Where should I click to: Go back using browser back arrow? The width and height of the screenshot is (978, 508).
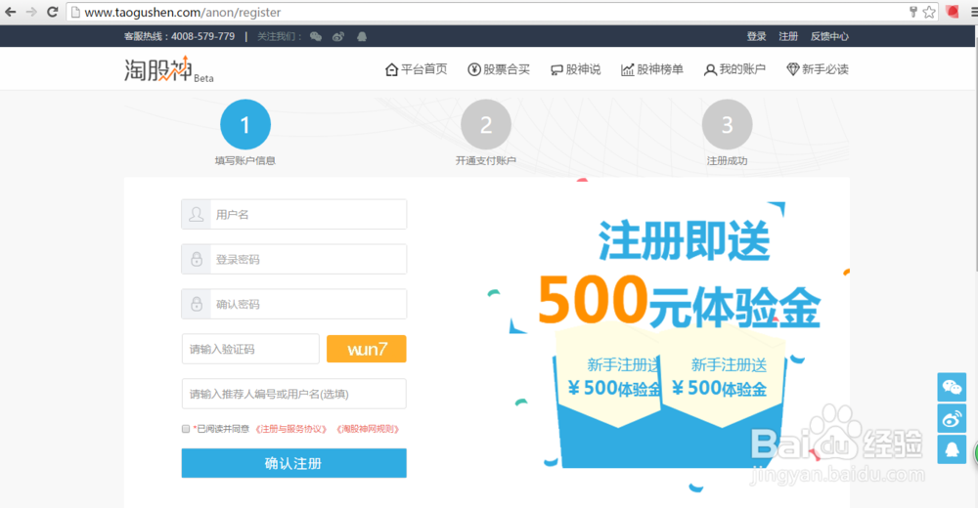(11, 12)
